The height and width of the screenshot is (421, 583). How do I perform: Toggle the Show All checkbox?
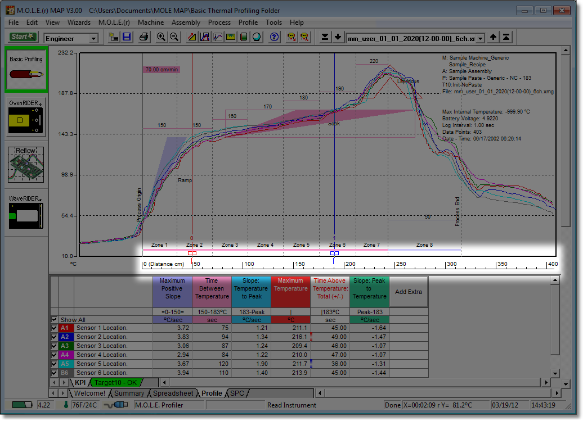54,320
